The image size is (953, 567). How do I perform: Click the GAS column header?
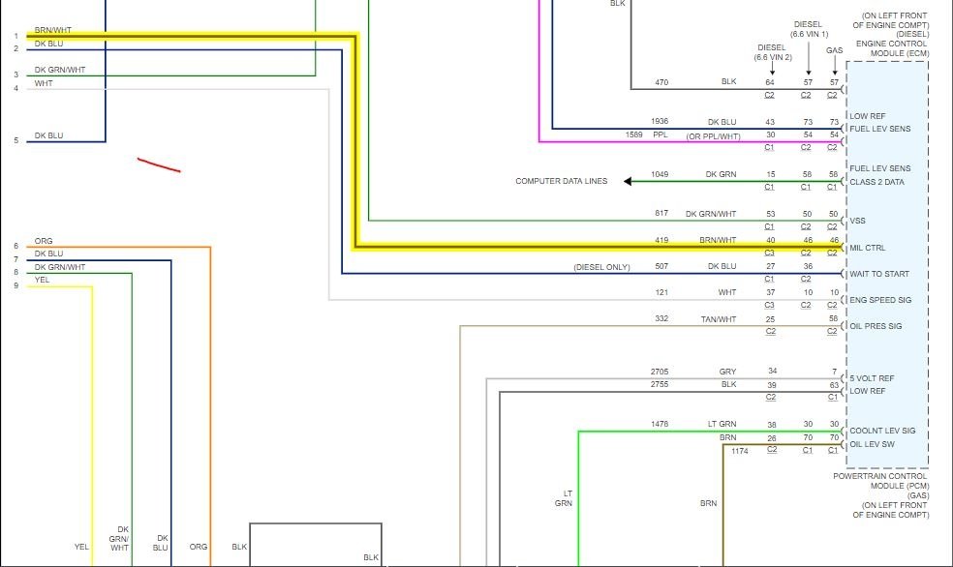[x=835, y=50]
